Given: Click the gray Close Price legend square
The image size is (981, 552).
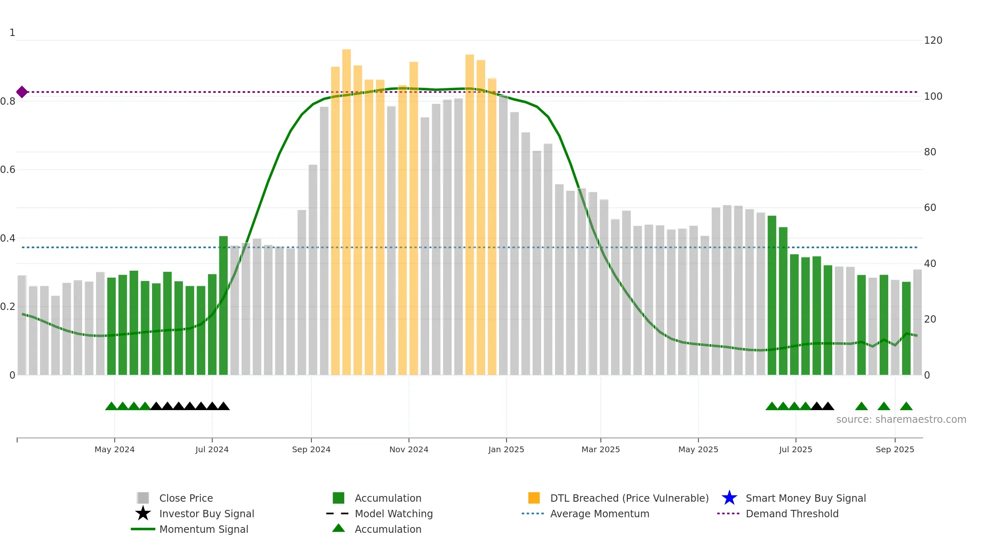Looking at the screenshot, I should tap(143, 498).
